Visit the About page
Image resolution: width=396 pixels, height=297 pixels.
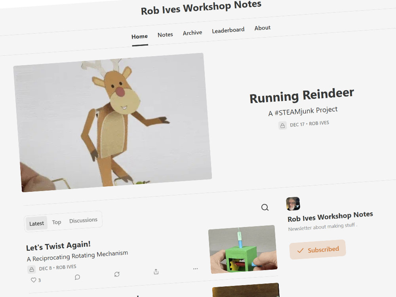[x=263, y=28]
